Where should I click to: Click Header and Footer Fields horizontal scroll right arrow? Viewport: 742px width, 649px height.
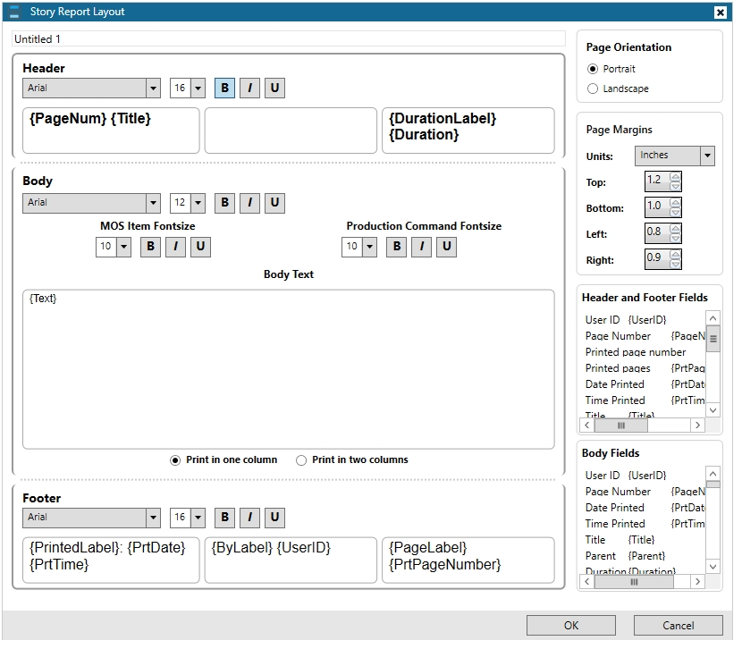point(697,426)
